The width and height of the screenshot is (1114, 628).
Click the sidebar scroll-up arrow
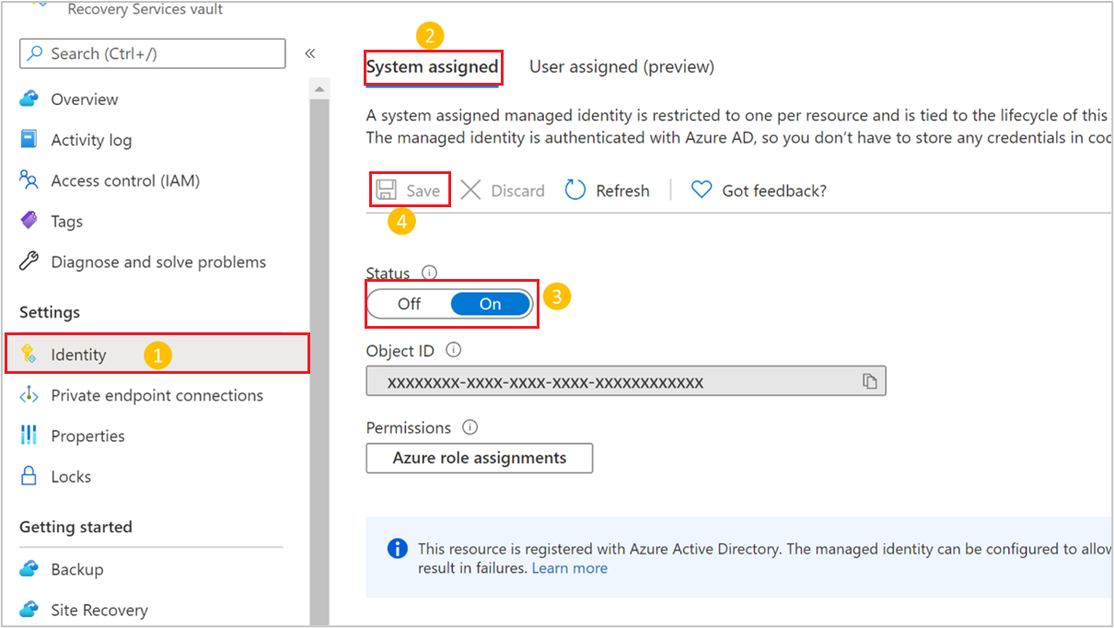[319, 89]
